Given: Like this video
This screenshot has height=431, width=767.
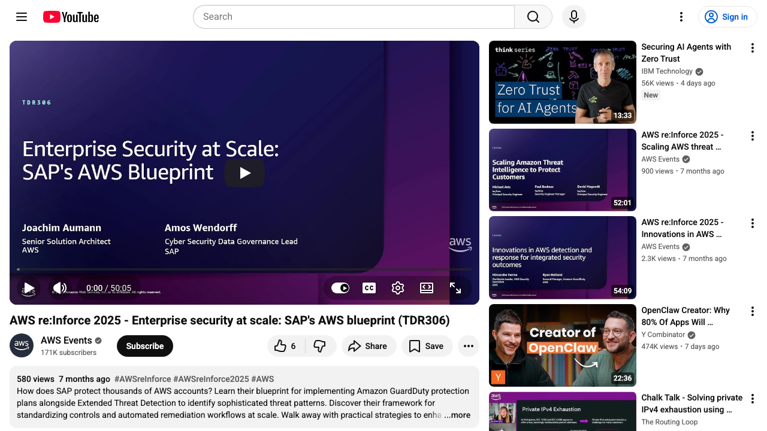Looking at the screenshot, I should (286, 346).
